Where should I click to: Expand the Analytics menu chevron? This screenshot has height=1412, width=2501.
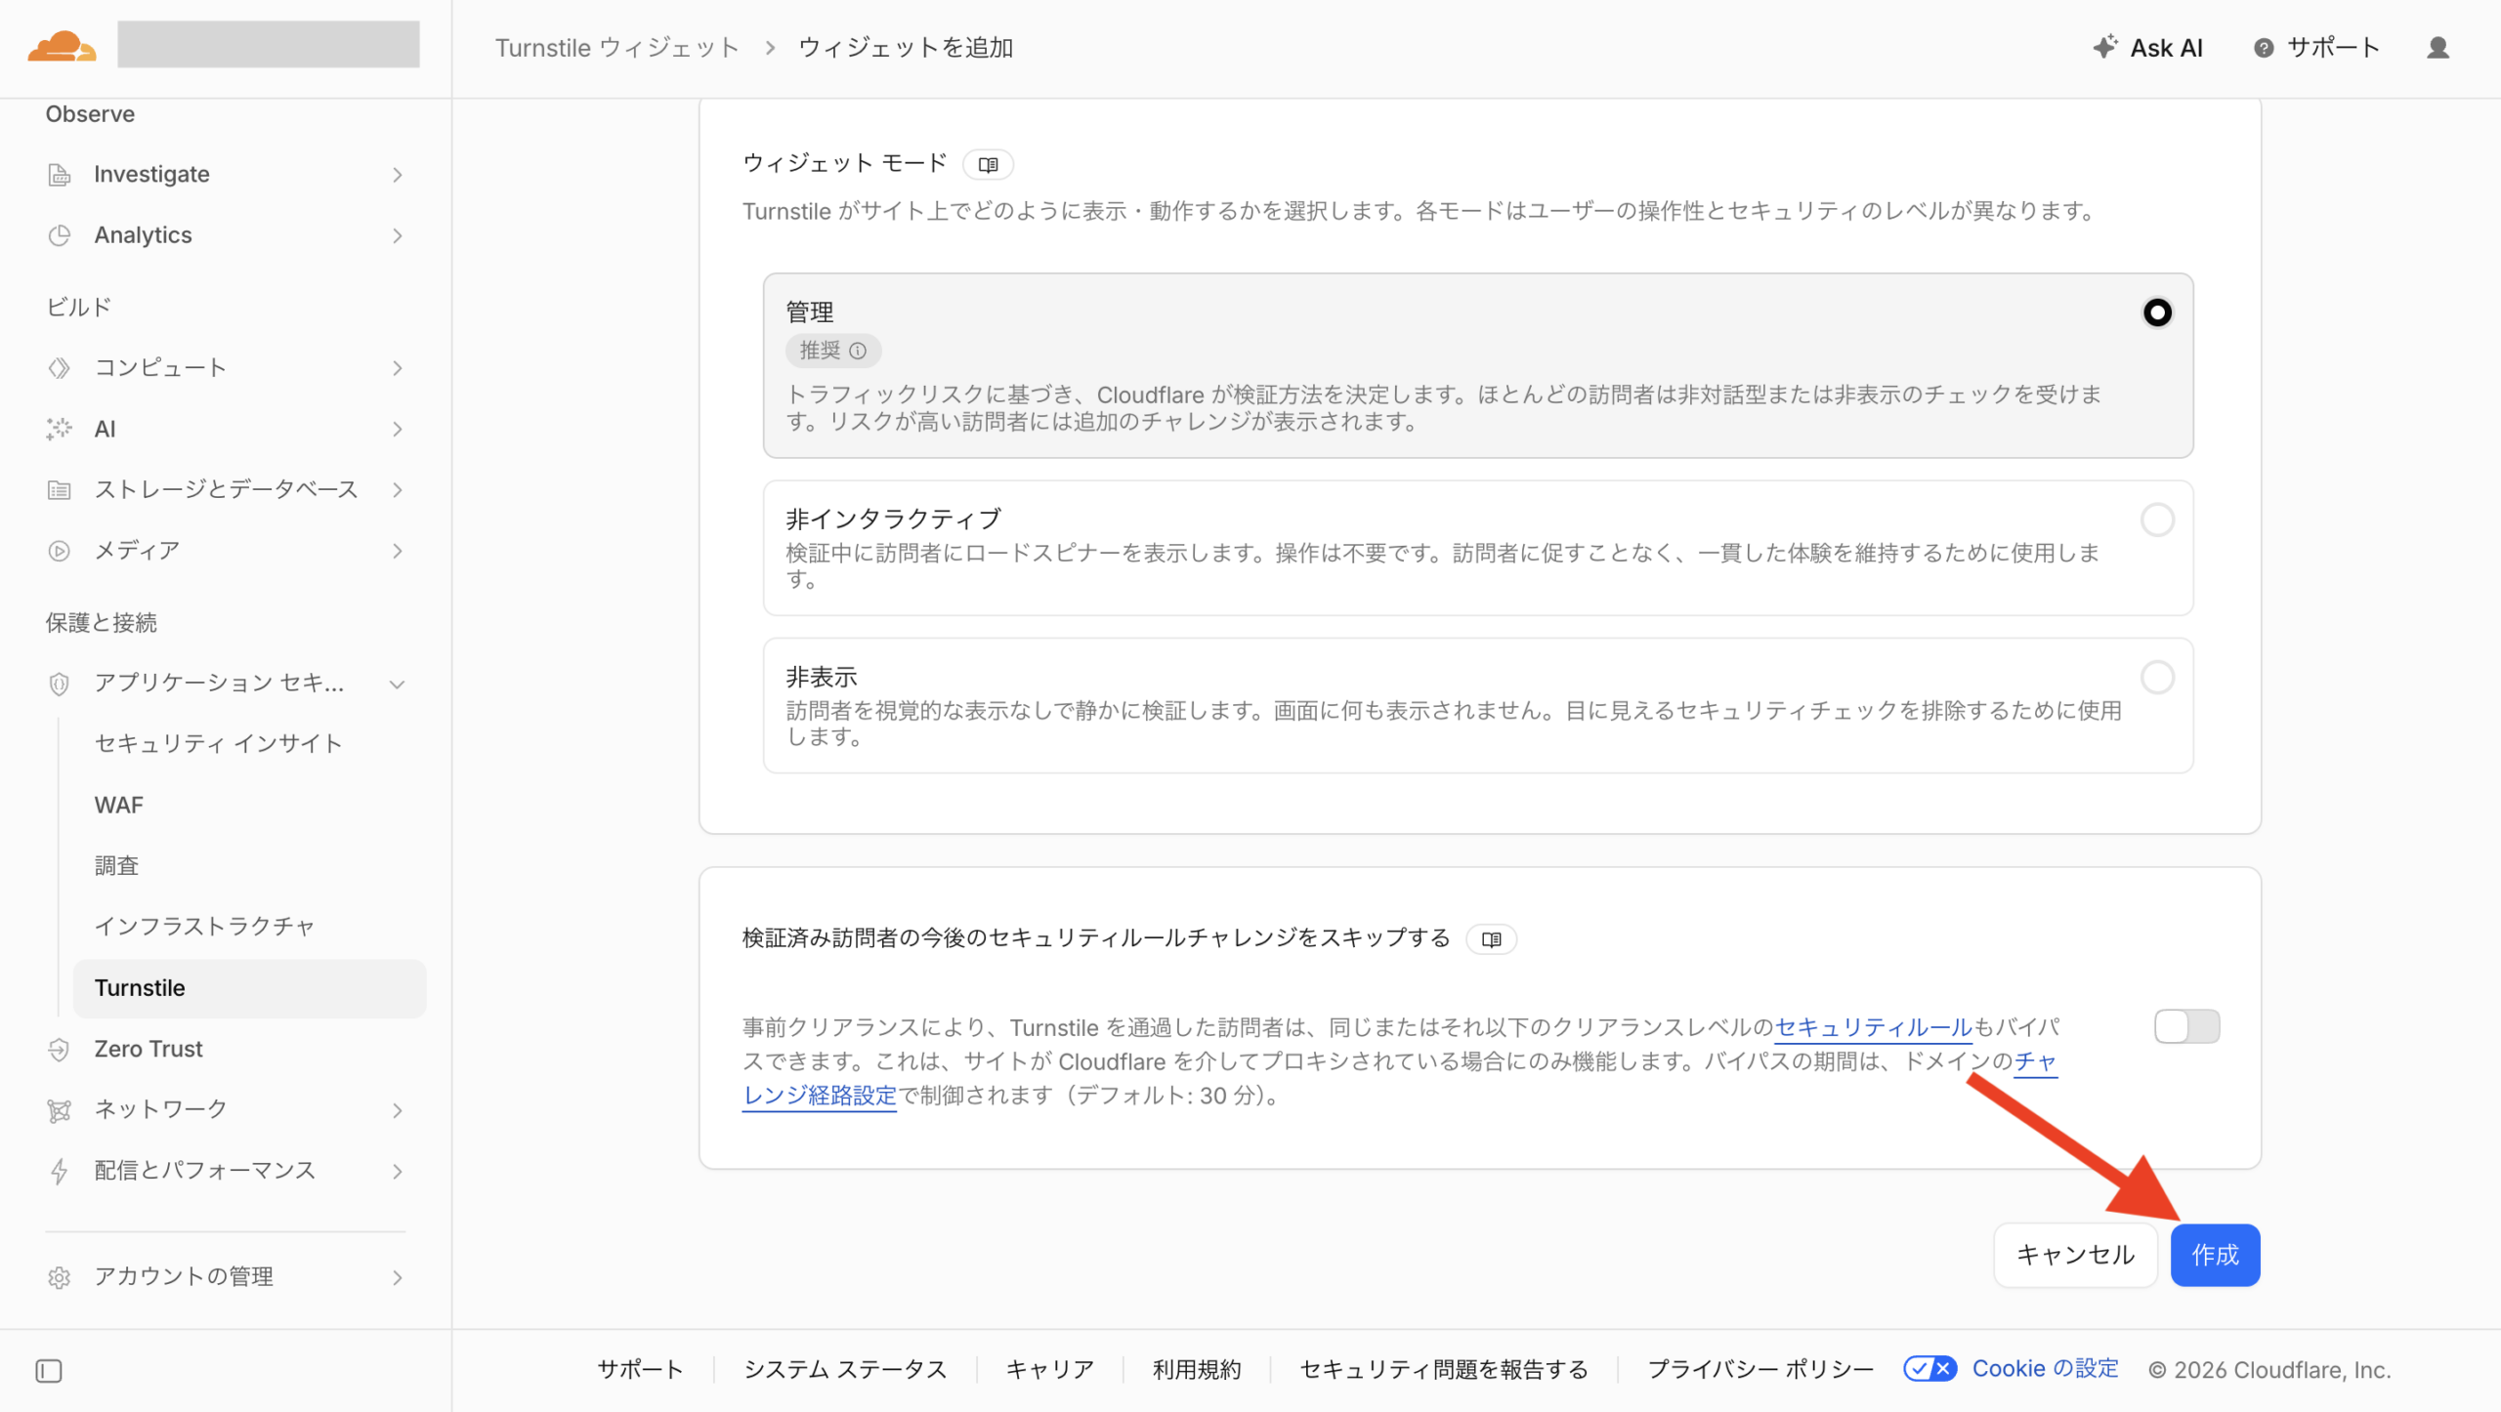click(398, 235)
